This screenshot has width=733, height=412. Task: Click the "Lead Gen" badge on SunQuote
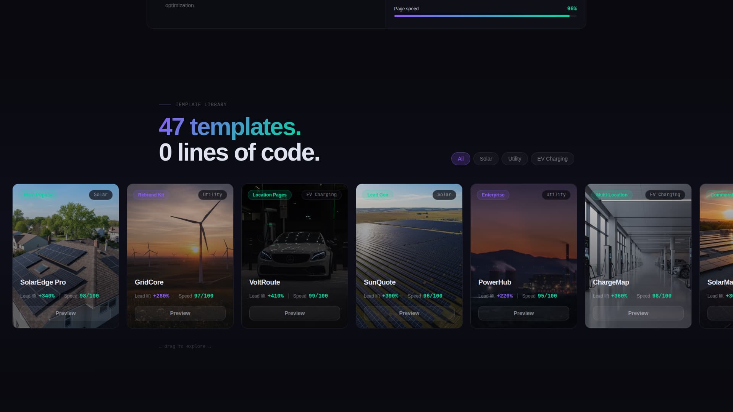(378, 195)
